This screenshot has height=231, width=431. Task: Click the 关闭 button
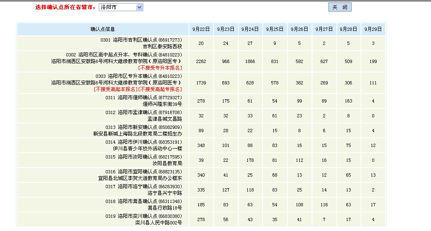click(x=340, y=7)
